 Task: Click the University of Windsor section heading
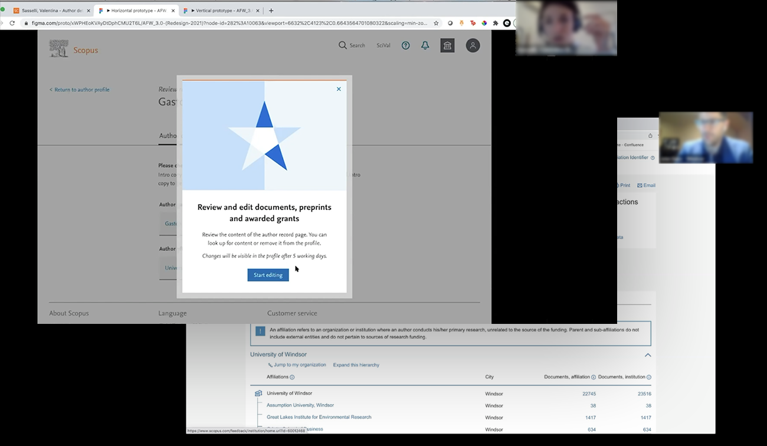278,355
